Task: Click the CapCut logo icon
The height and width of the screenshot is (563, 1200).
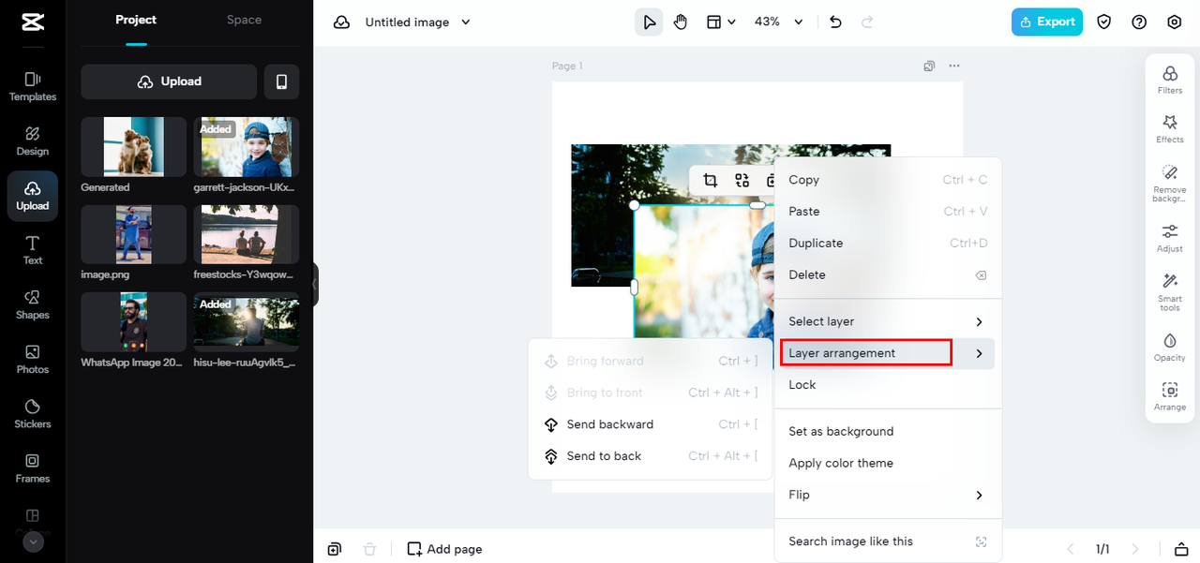Action: coord(33,22)
